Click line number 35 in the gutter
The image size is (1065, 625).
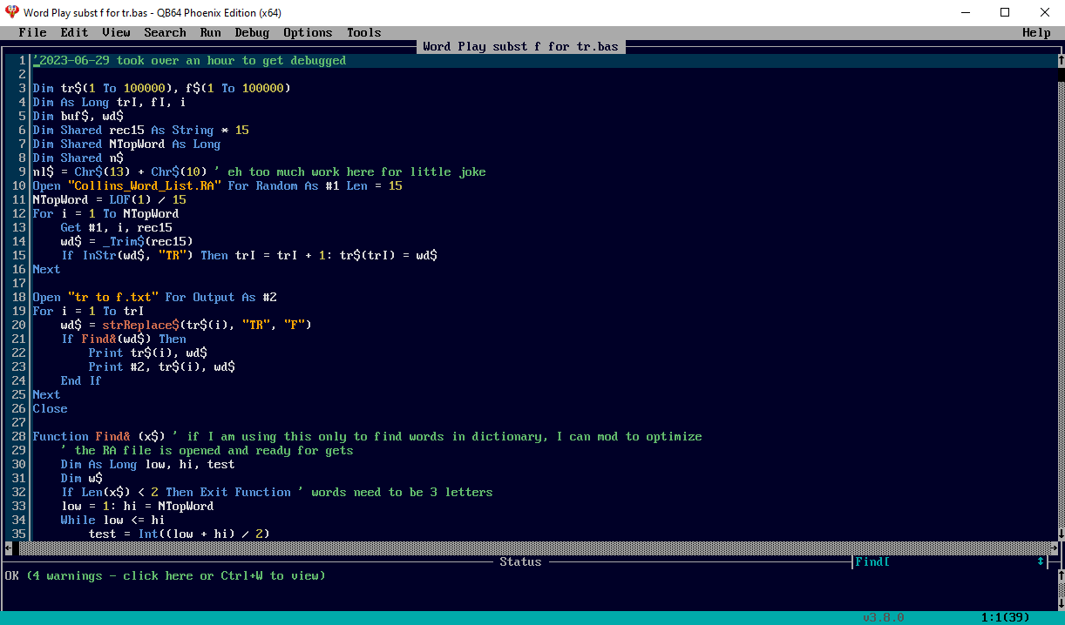[x=18, y=534]
